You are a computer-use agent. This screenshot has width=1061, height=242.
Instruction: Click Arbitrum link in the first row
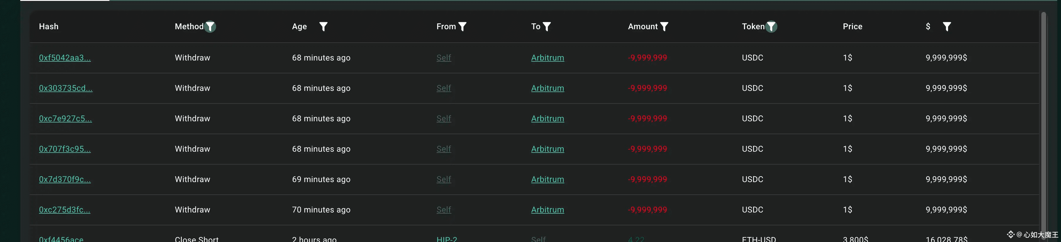pos(548,58)
